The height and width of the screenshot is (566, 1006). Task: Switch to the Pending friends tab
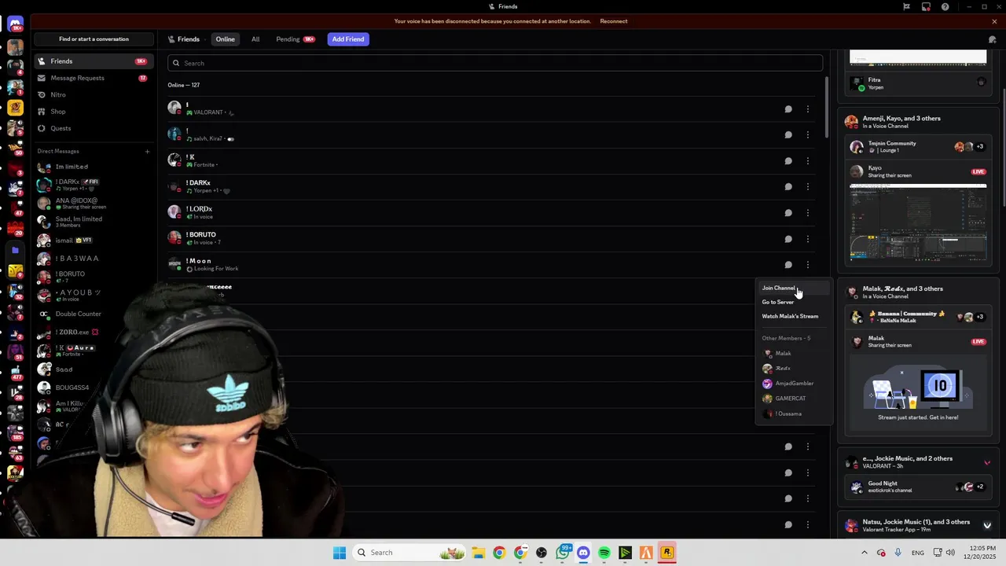pyautogui.click(x=295, y=39)
